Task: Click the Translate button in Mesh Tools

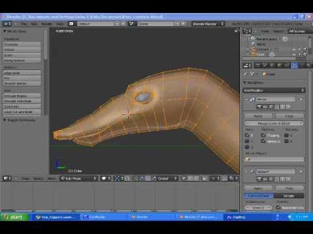Action: (x=22, y=44)
